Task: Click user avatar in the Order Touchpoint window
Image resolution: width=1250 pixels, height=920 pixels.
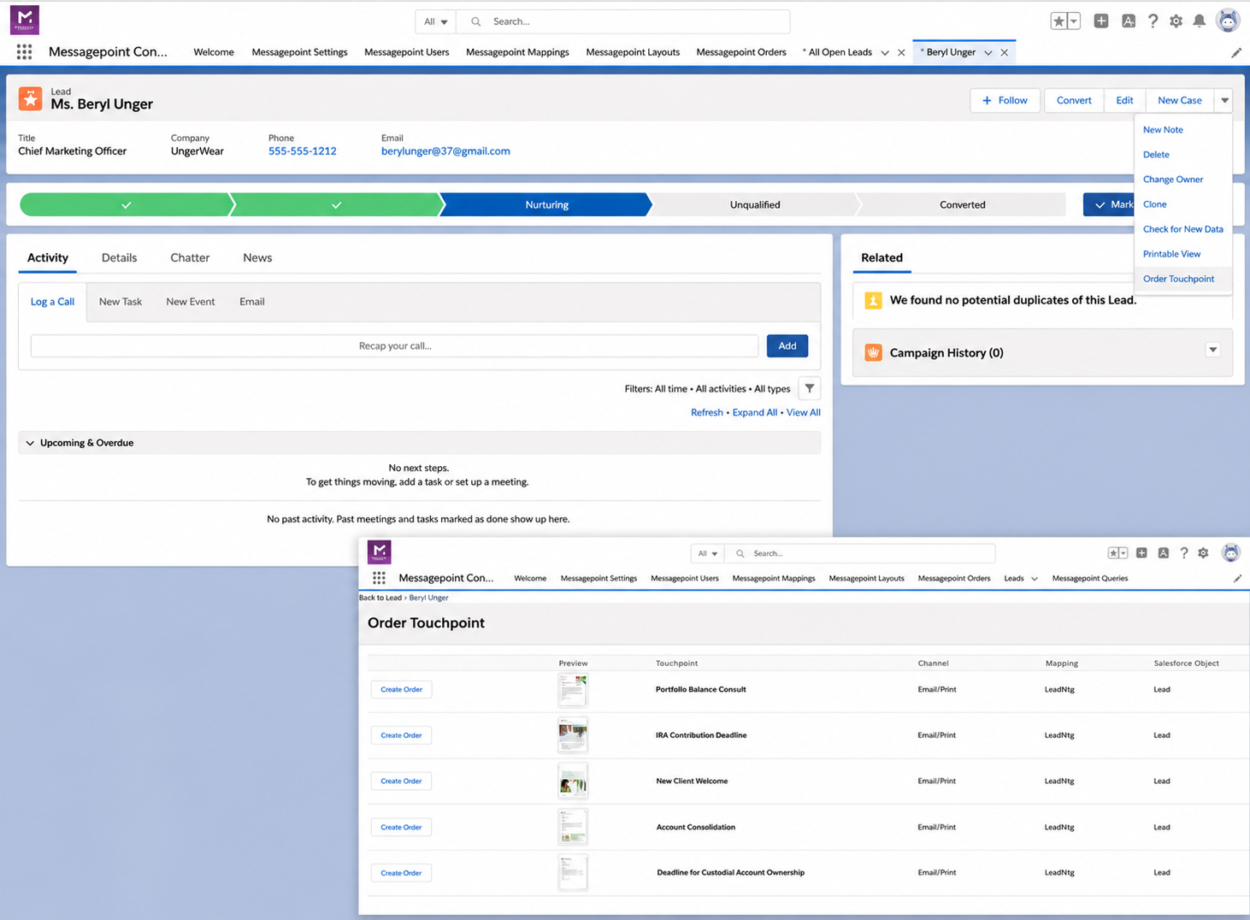Action: (1230, 552)
